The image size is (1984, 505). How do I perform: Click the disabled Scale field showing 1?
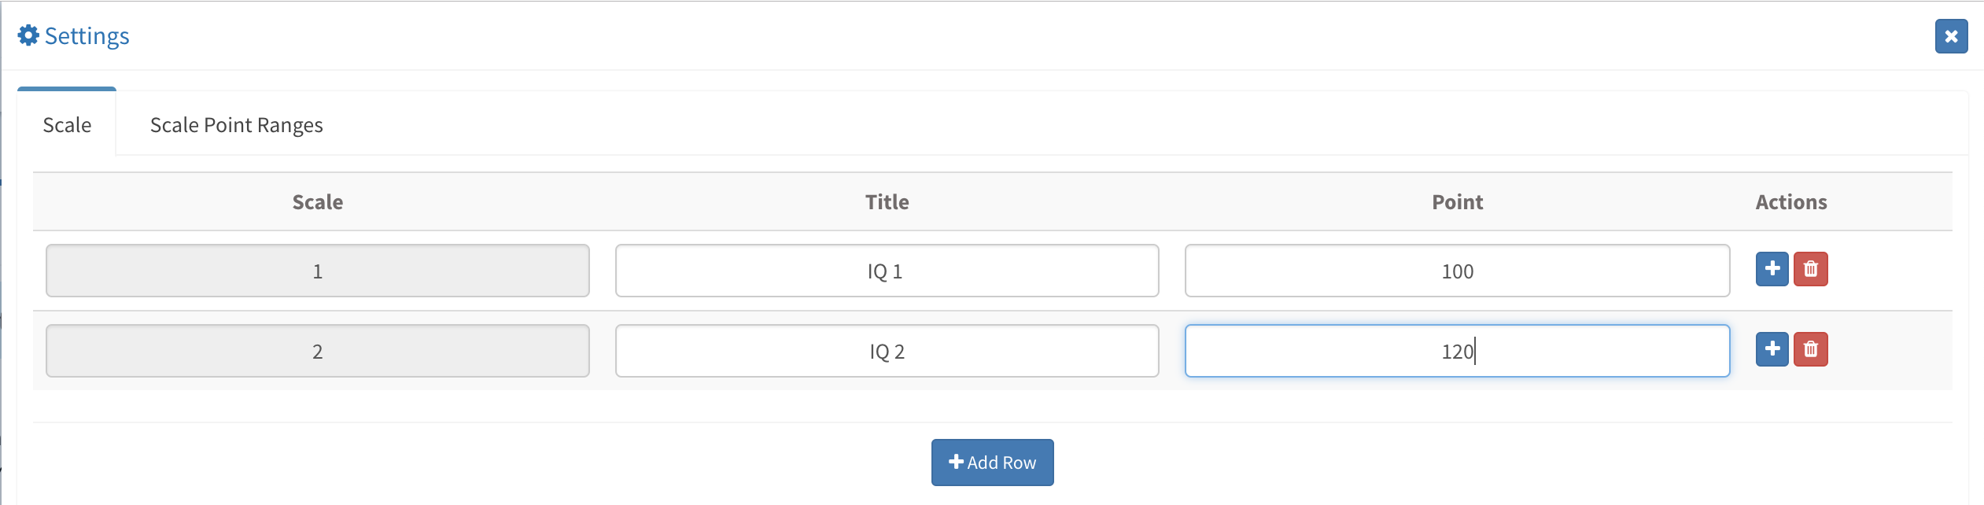[317, 271]
